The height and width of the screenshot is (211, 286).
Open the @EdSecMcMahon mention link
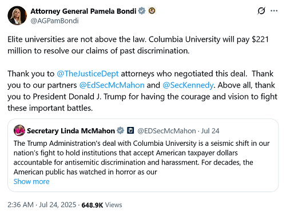(112, 85)
